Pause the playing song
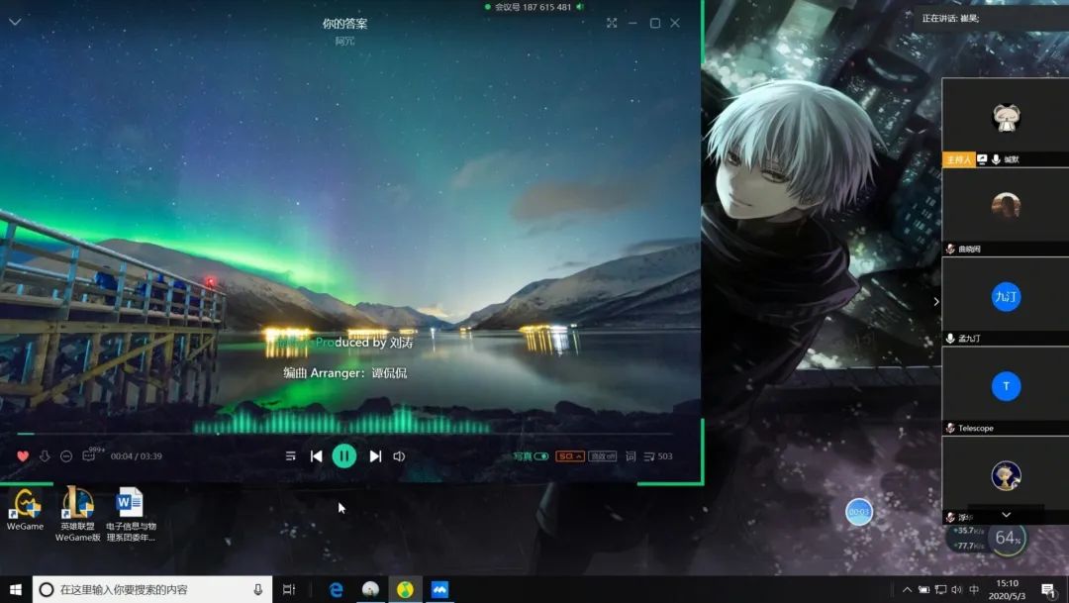The width and height of the screenshot is (1069, 603). tap(344, 455)
